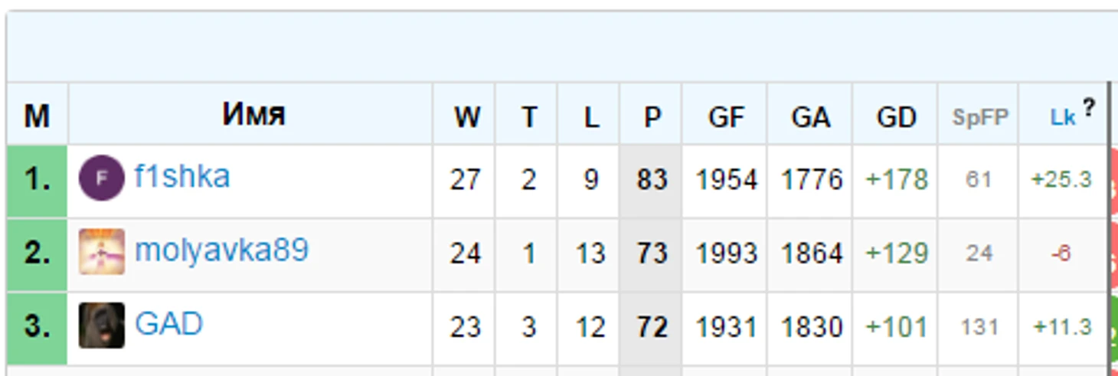Click the M position column header
Viewport: 1118px width, 376px height.
point(37,117)
